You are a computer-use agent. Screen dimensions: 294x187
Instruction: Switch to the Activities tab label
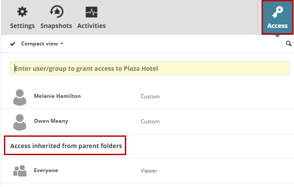[92, 26]
